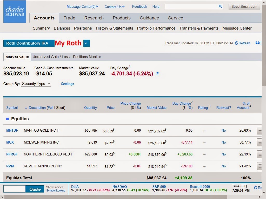Click the S&P 500 index link

click(x=159, y=187)
